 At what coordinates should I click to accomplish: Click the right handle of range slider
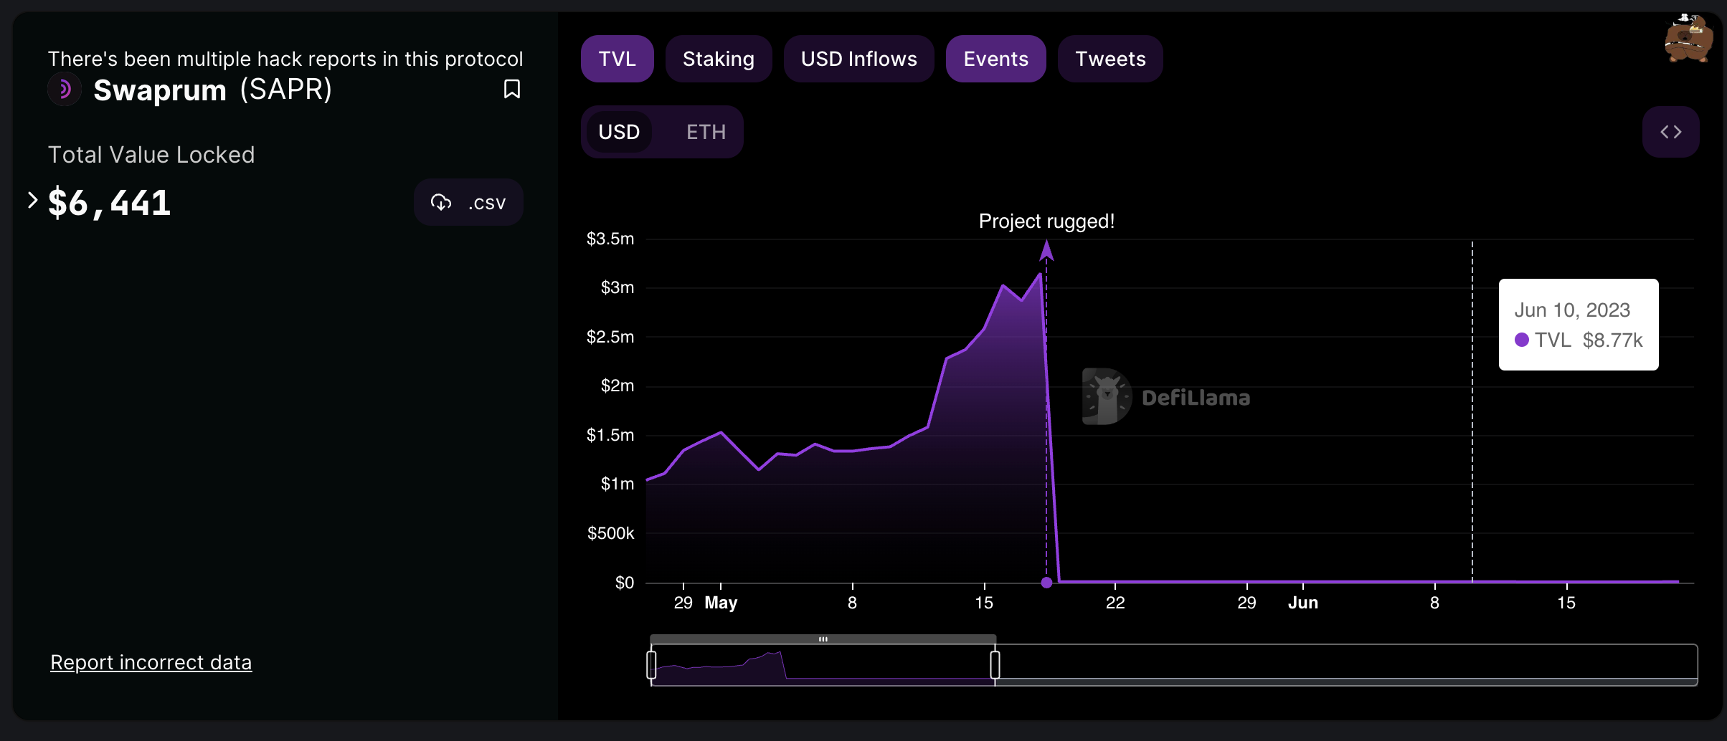[995, 664]
